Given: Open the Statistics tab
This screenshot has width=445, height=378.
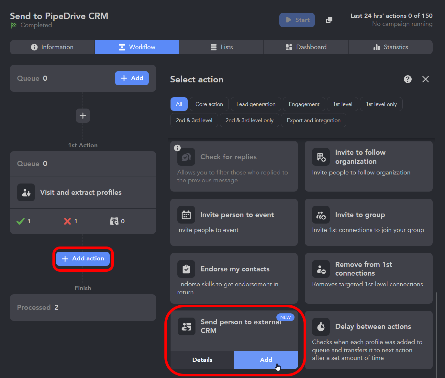Looking at the screenshot, I should [x=391, y=47].
